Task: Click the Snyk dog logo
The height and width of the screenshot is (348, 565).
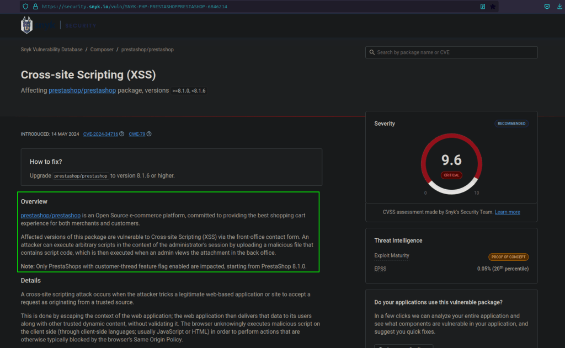Action: click(x=27, y=25)
